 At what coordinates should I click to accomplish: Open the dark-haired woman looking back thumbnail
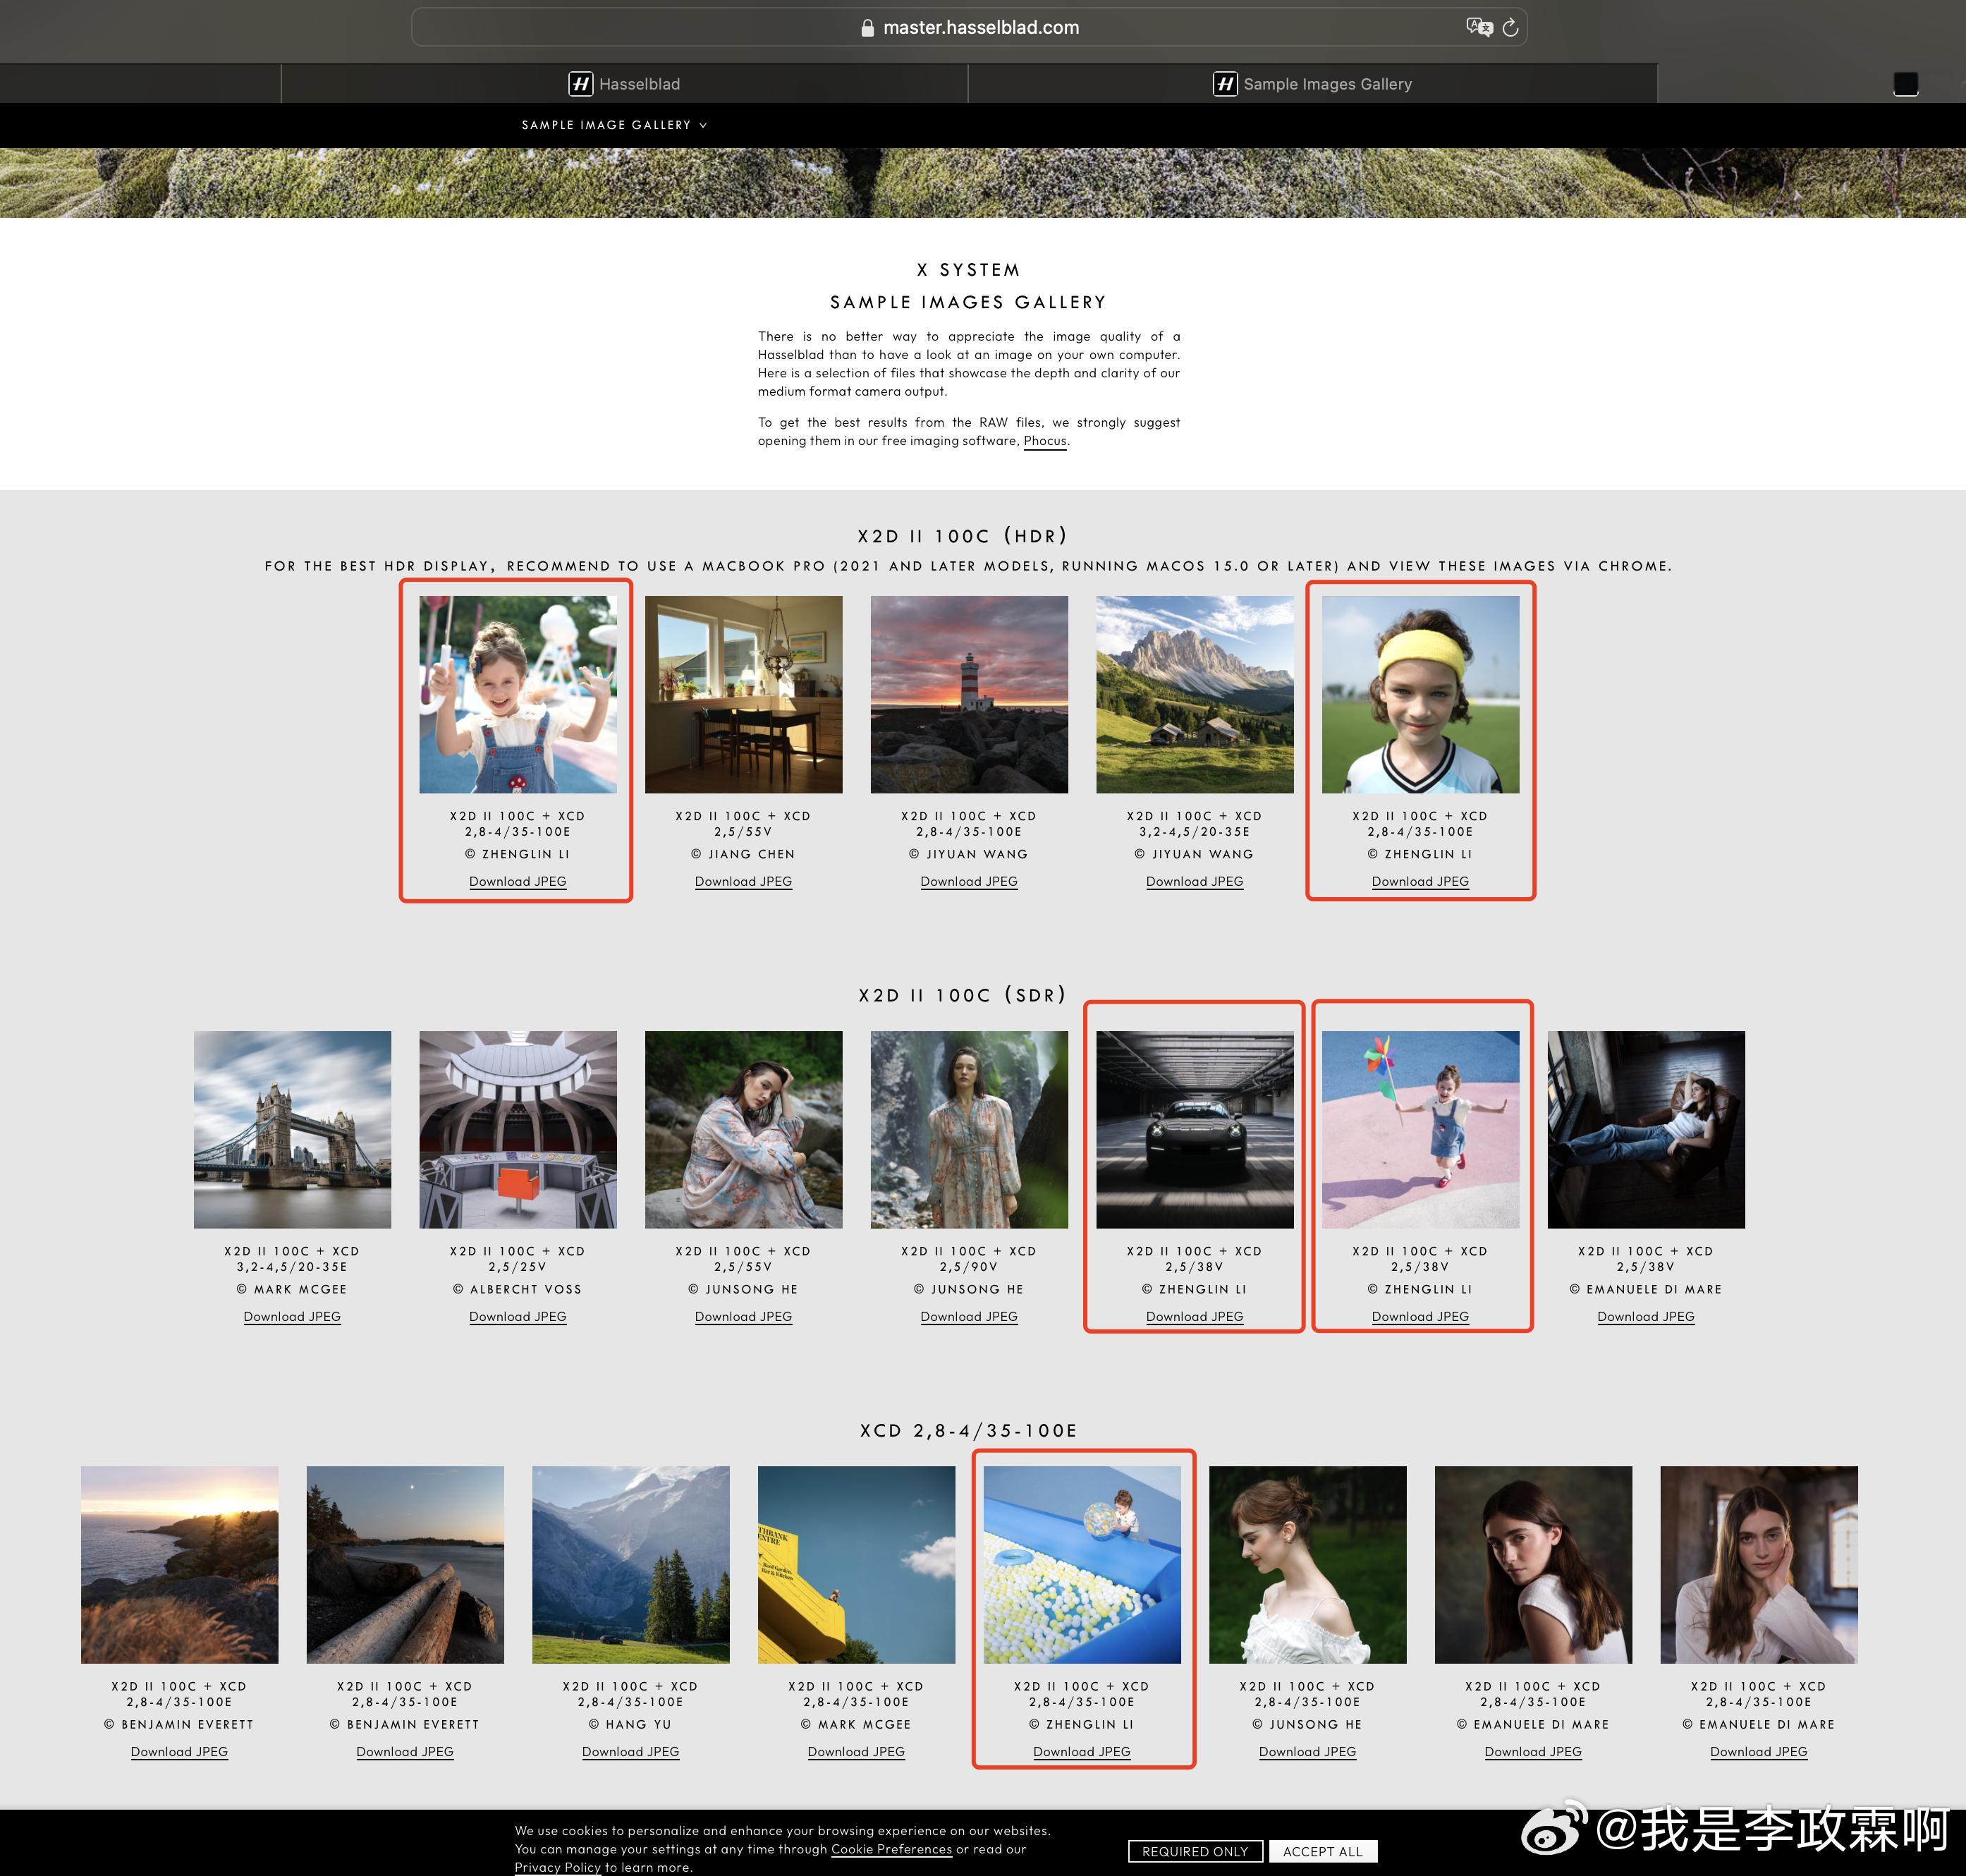[1533, 1565]
